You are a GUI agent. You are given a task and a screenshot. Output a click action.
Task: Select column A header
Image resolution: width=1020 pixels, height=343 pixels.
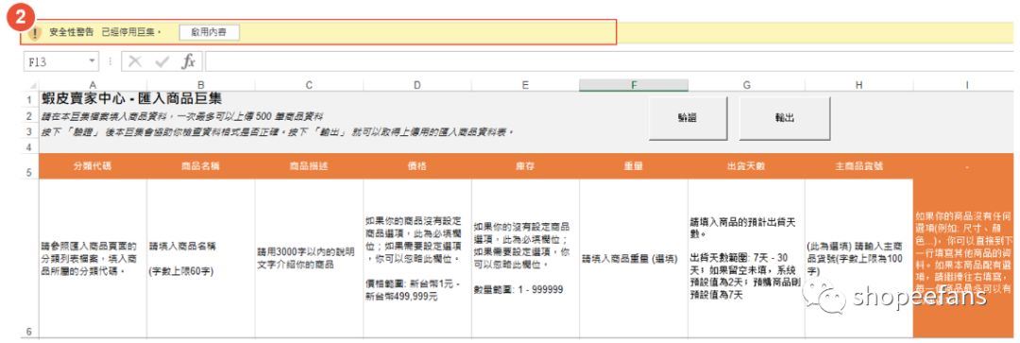[93, 85]
